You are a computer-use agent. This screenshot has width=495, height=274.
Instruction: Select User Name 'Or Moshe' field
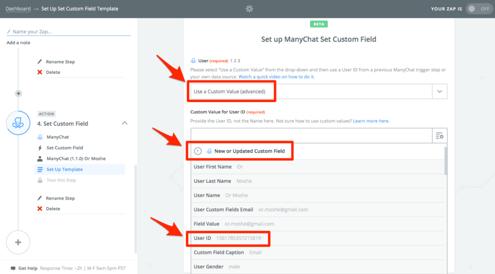click(318, 195)
